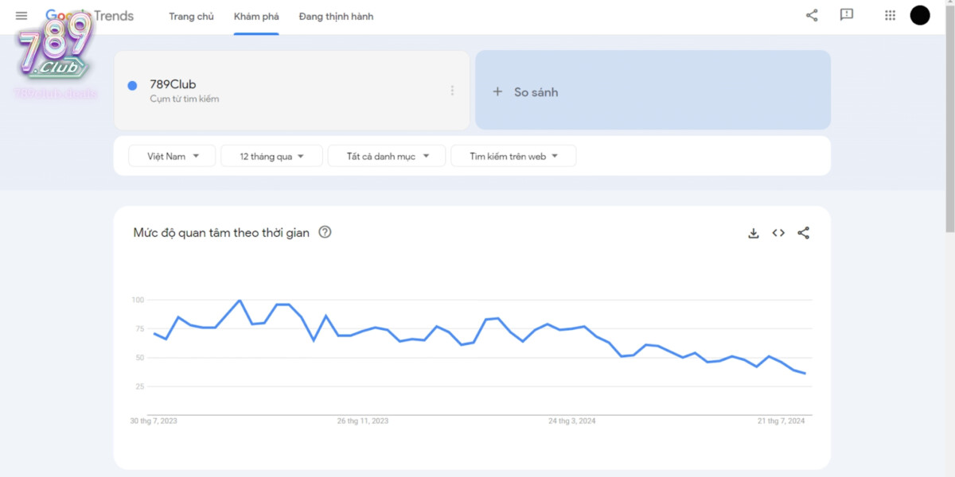Click the embed code icon on the chart
955x477 pixels.
point(778,232)
